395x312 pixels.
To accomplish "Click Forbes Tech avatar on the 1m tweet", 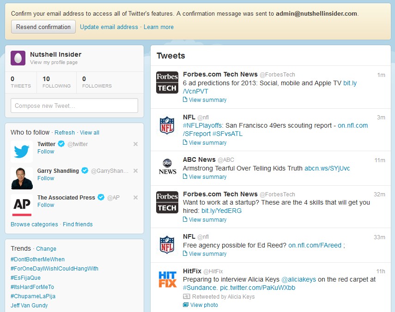I will [167, 82].
